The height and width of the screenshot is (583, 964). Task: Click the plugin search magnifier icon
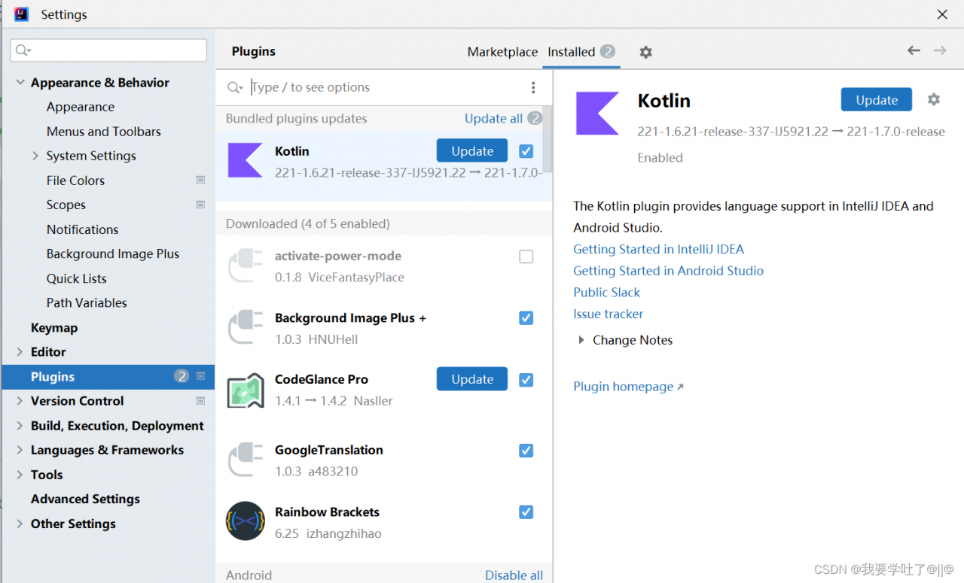pos(235,87)
